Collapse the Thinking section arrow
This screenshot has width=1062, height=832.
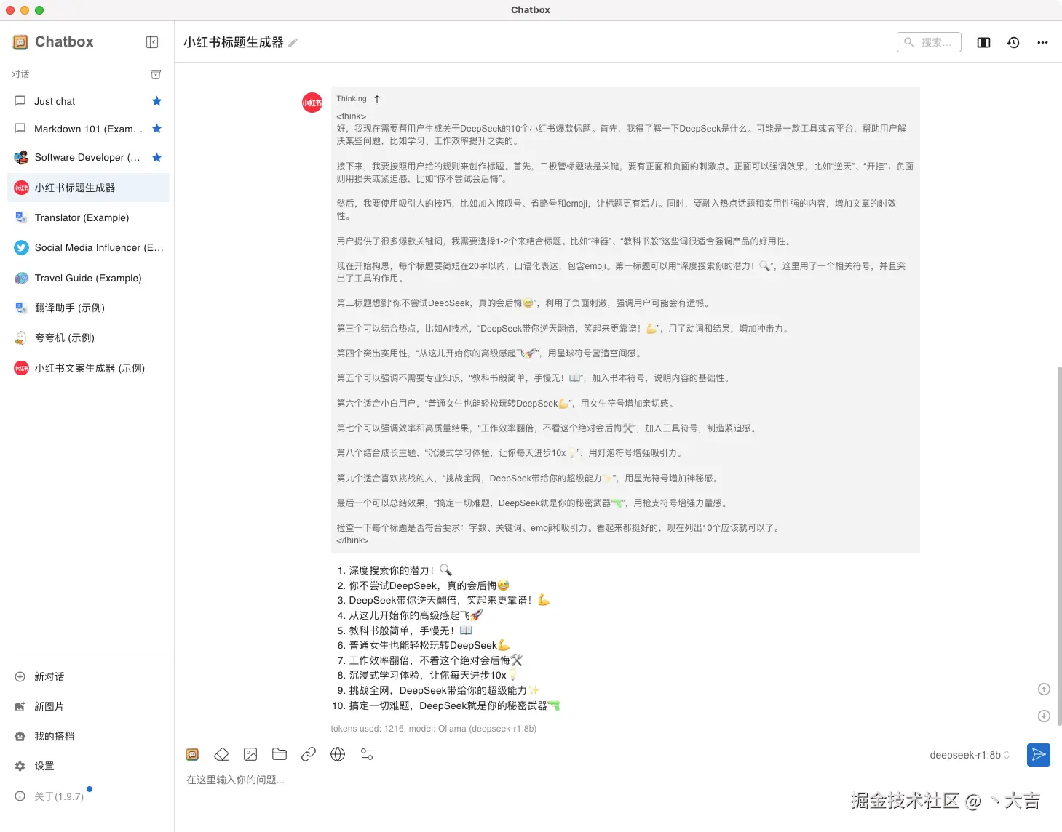click(377, 99)
